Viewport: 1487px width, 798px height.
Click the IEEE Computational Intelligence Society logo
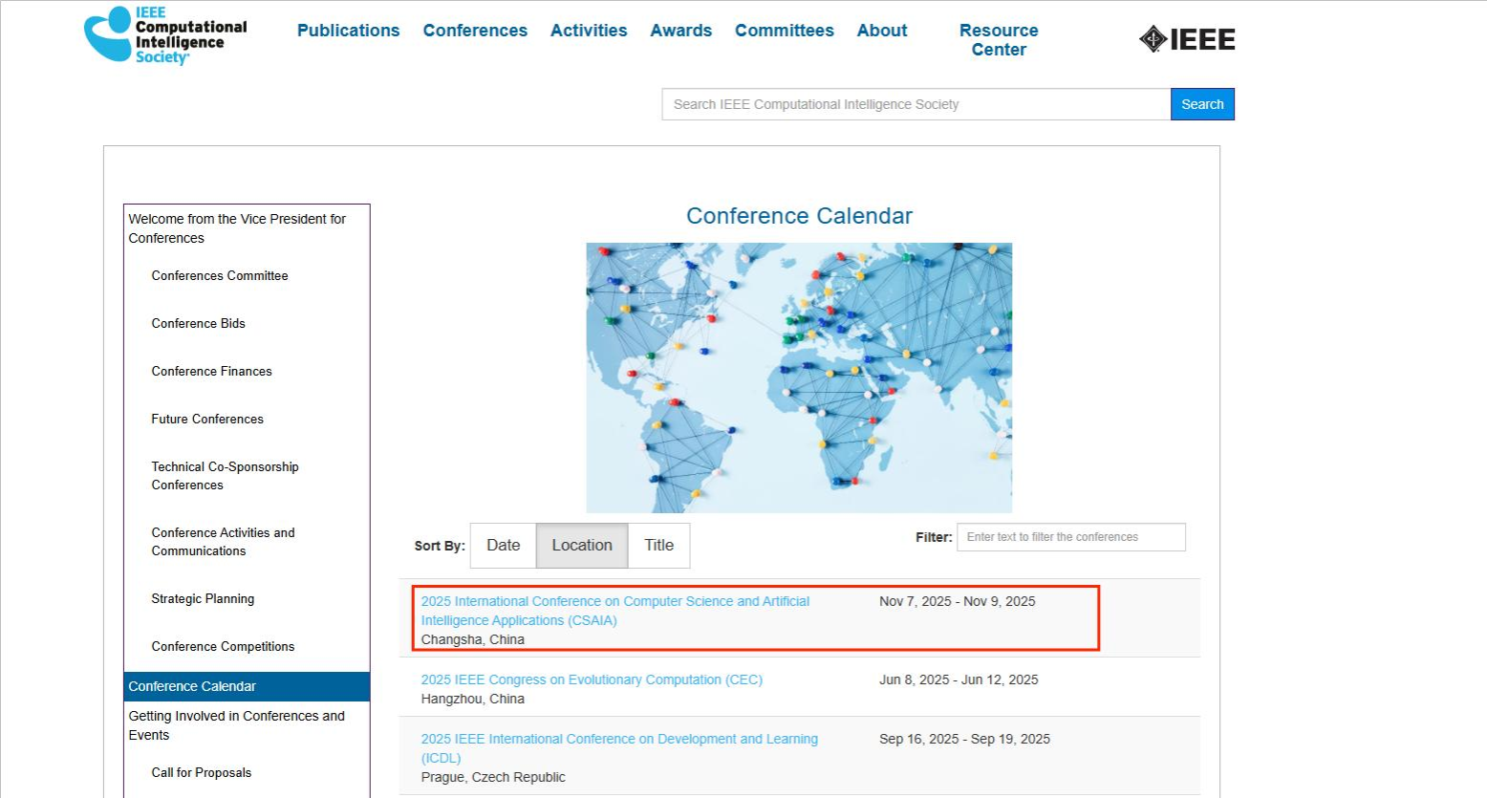(165, 36)
